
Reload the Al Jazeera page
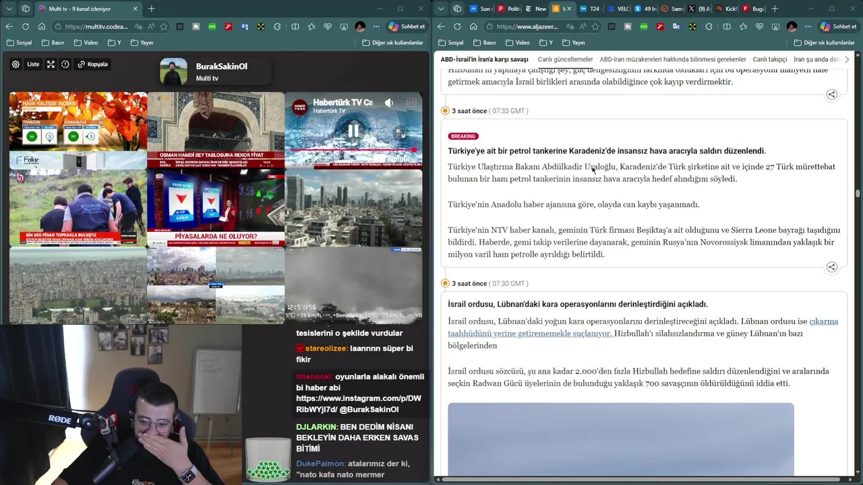click(x=457, y=27)
